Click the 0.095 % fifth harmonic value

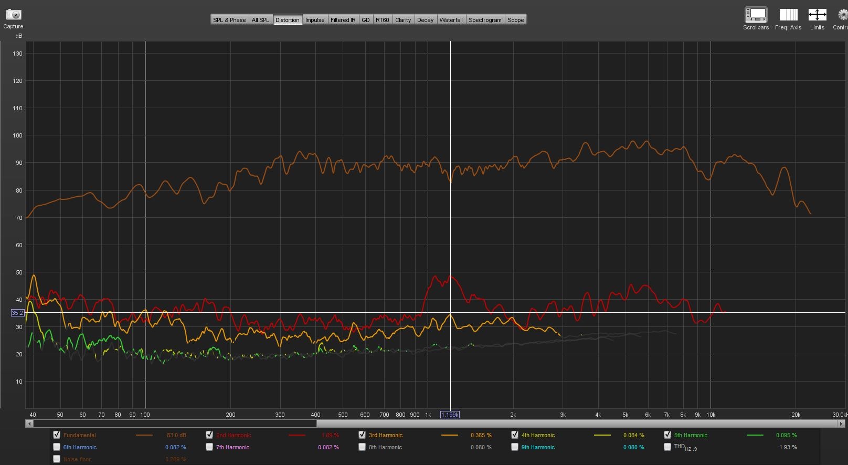(x=787, y=435)
